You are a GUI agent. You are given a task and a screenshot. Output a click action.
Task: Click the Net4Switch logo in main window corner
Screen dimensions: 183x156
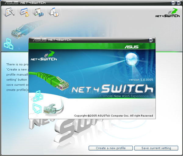tap(167, 13)
